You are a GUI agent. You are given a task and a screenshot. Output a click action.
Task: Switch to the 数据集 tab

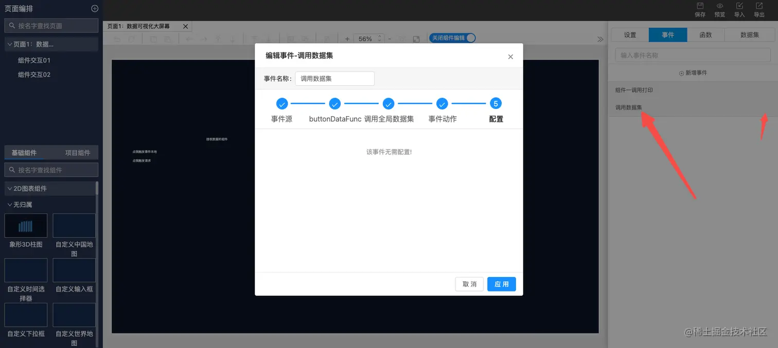pyautogui.click(x=750, y=35)
